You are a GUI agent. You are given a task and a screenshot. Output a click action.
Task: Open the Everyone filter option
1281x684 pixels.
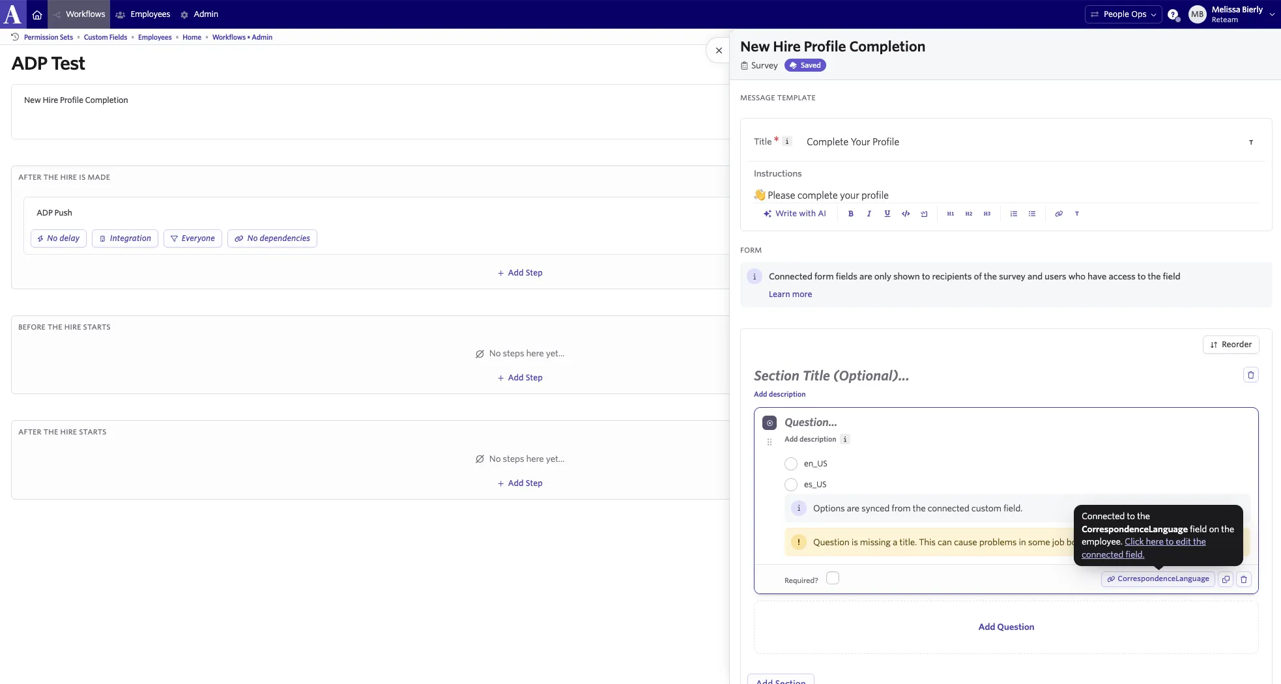pyautogui.click(x=192, y=238)
